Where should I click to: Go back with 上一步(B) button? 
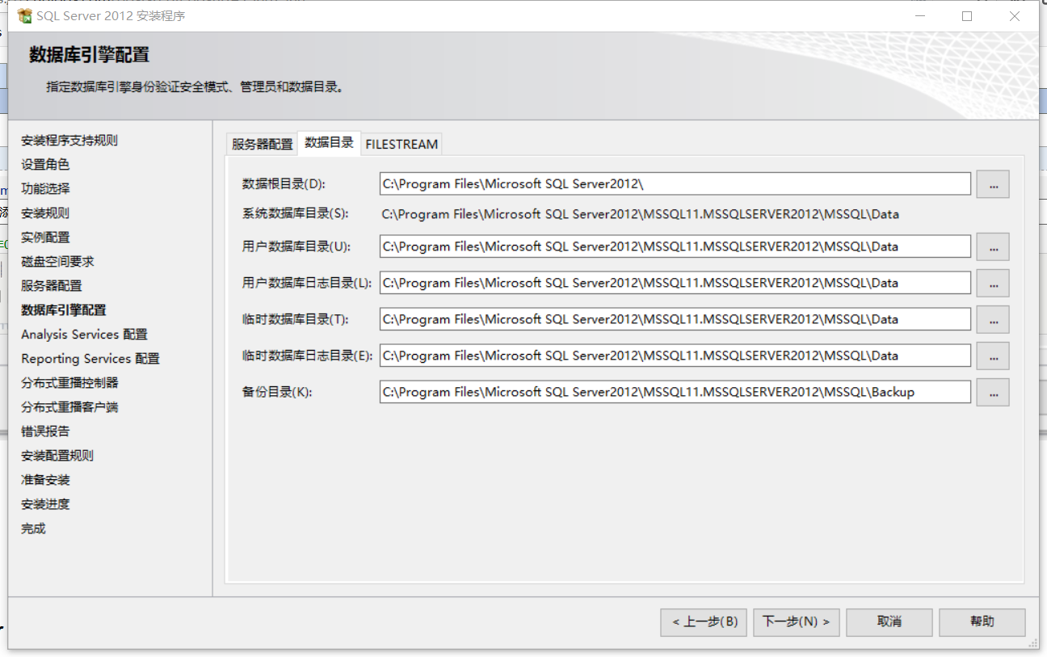point(704,621)
